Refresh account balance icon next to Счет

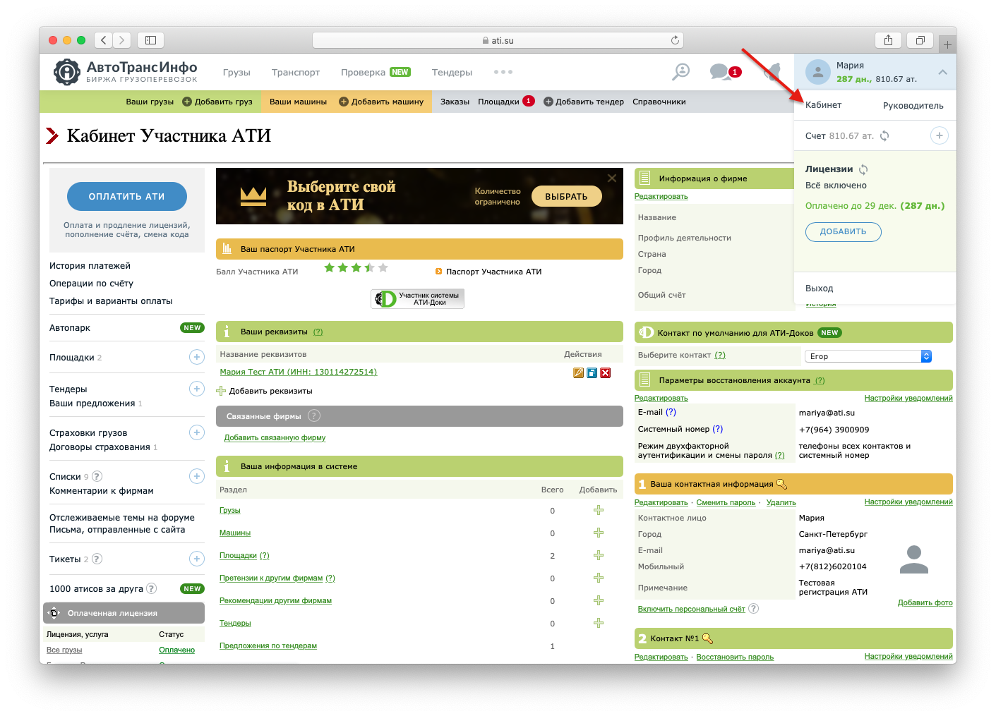coord(884,135)
